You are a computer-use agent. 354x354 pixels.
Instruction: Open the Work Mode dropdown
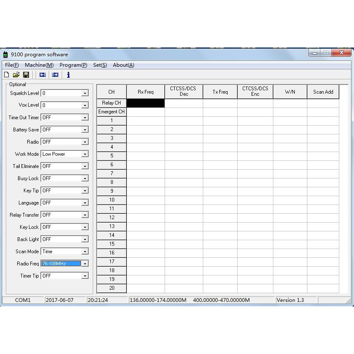coord(85,154)
